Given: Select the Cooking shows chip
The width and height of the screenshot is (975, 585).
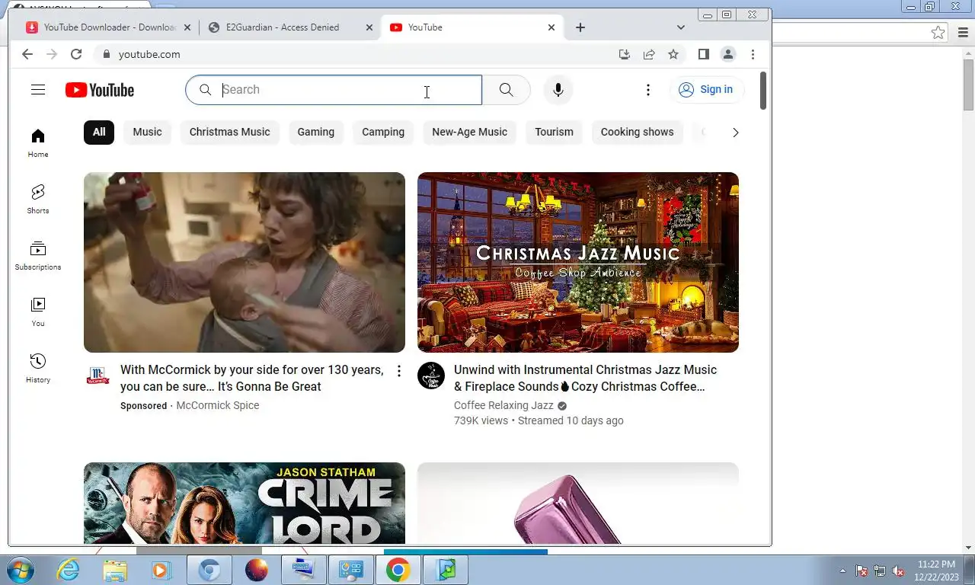Looking at the screenshot, I should (637, 132).
